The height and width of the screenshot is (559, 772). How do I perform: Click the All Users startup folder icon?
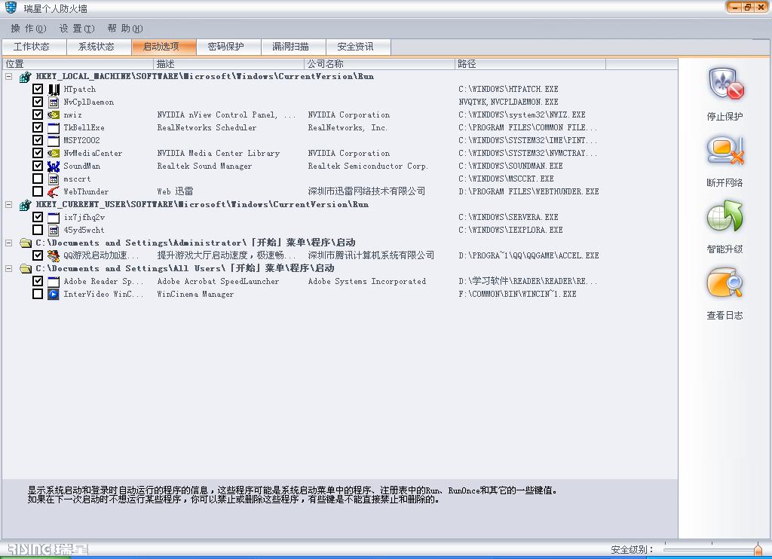pyautogui.click(x=26, y=268)
